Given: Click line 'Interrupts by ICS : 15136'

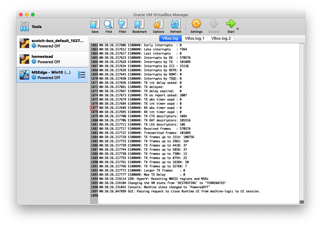Looking at the screenshot, I should (144, 66).
